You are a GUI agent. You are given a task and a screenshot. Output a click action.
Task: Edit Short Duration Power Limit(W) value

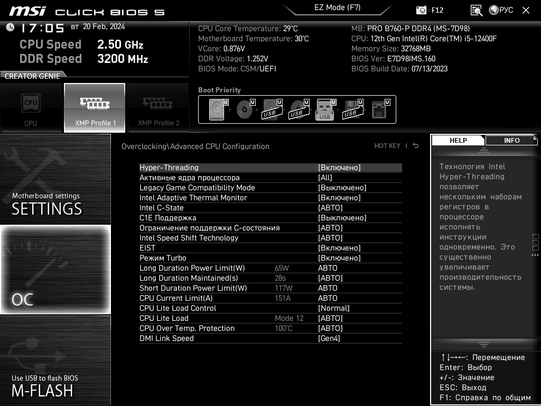point(270,288)
